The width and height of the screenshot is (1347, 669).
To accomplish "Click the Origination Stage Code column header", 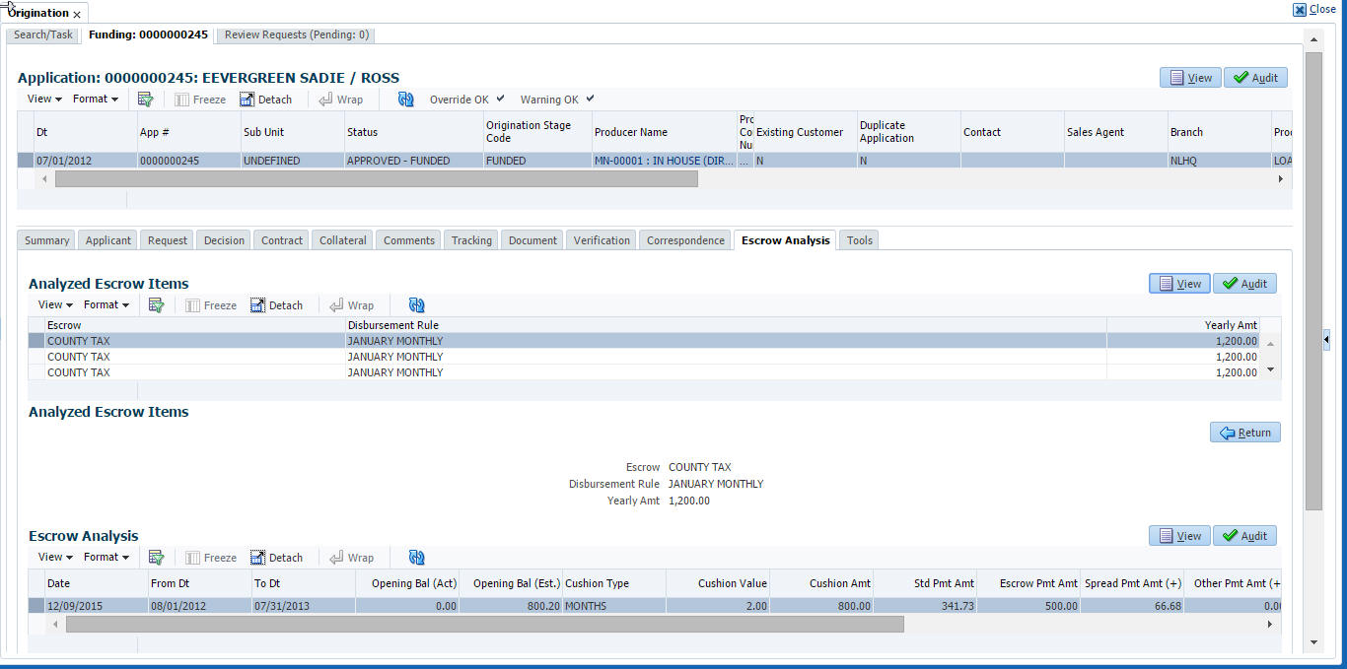I will click(x=536, y=132).
